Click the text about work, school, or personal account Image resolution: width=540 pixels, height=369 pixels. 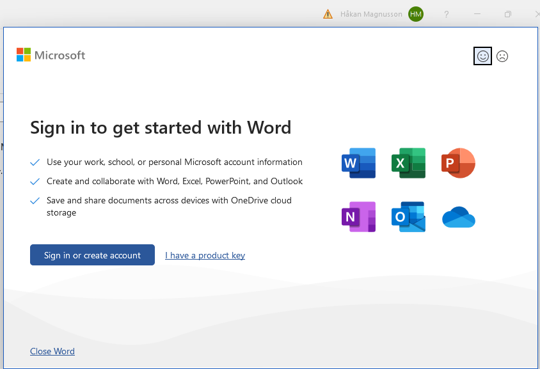click(x=175, y=162)
